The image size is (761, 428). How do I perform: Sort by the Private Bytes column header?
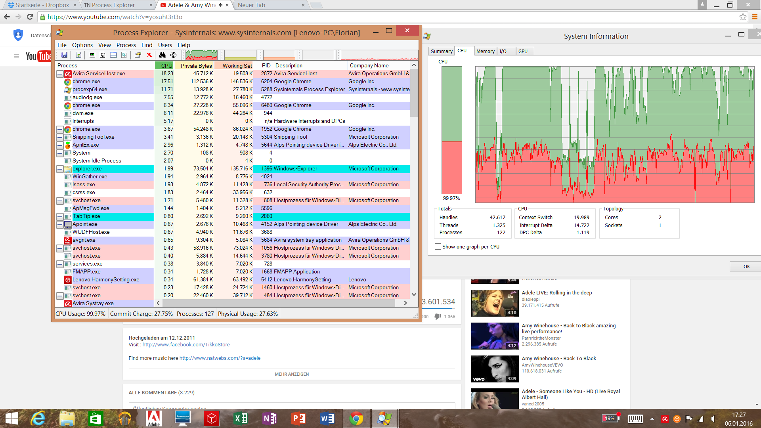(196, 66)
